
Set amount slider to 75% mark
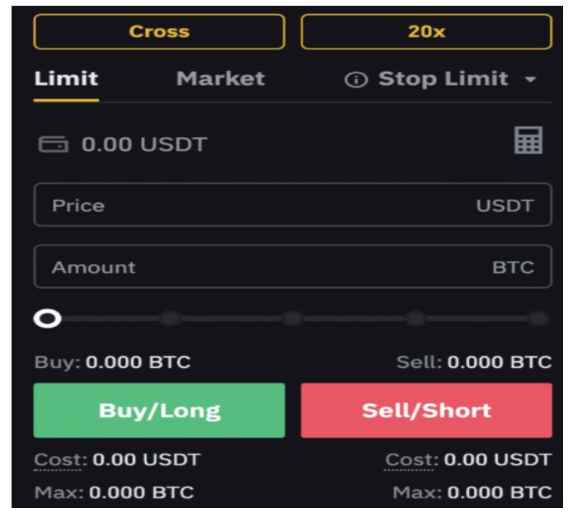pos(415,319)
